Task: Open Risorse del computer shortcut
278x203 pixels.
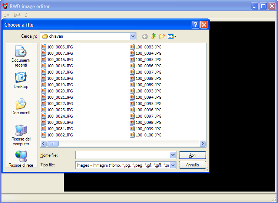Action: [x=21, y=135]
